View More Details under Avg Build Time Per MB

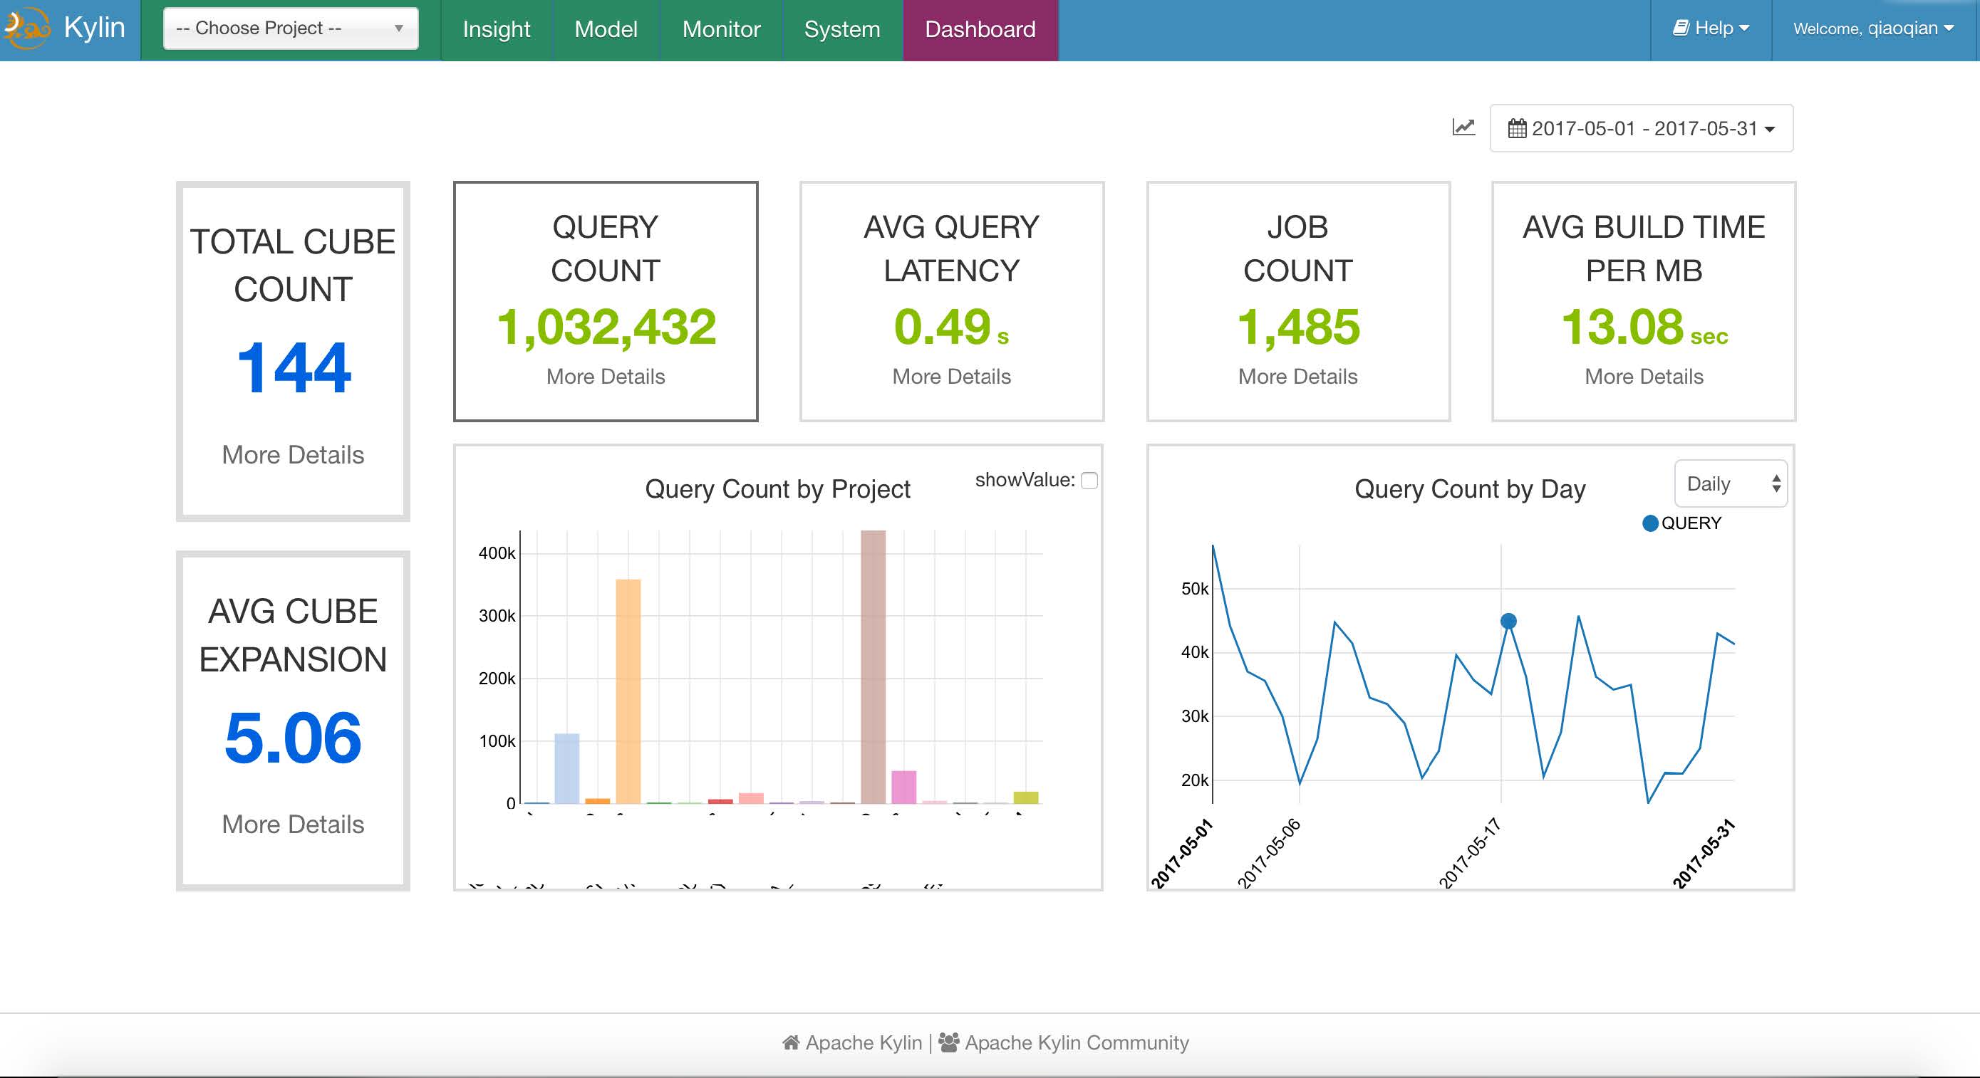tap(1644, 377)
